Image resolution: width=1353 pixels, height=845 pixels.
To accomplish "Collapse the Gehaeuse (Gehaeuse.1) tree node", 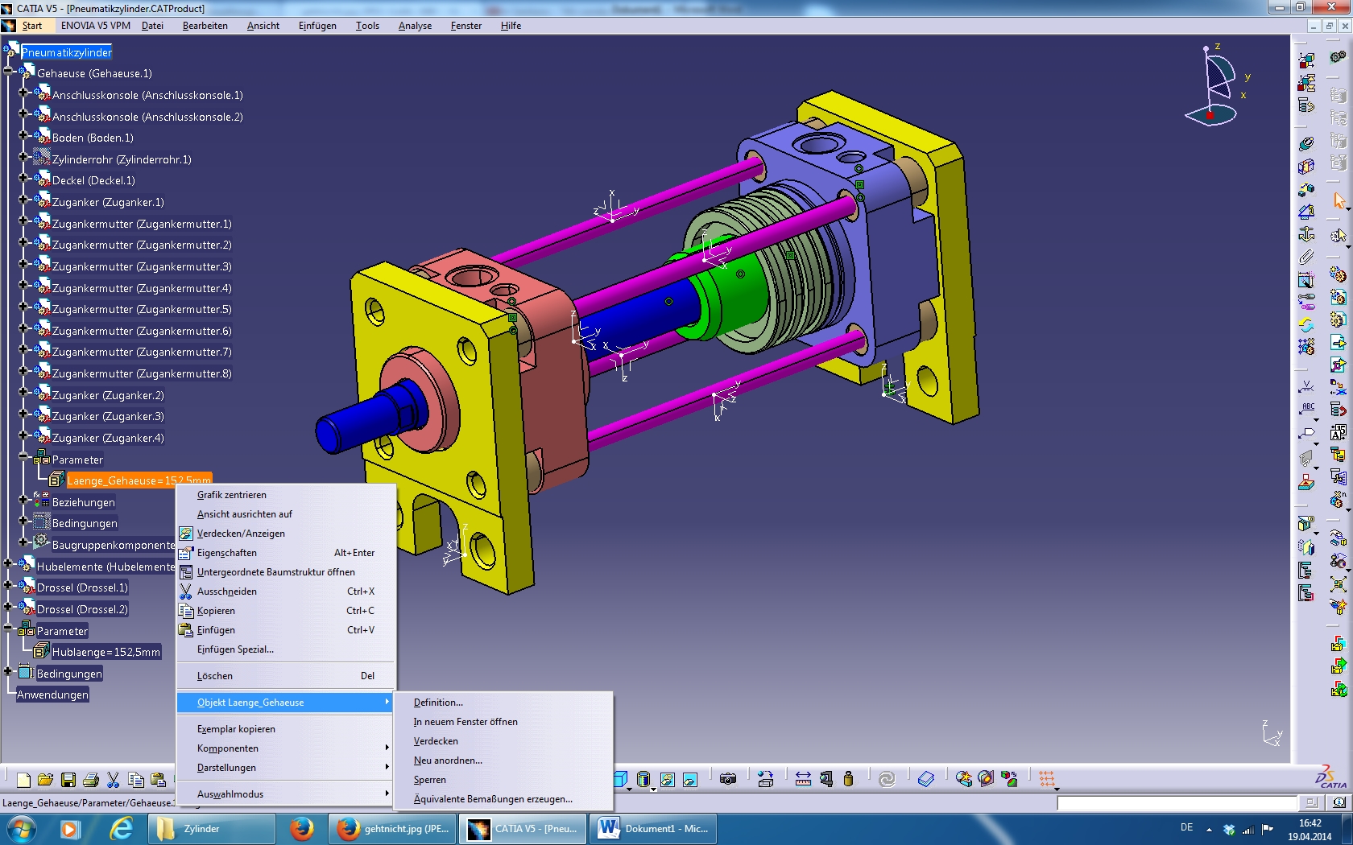I will (8, 71).
